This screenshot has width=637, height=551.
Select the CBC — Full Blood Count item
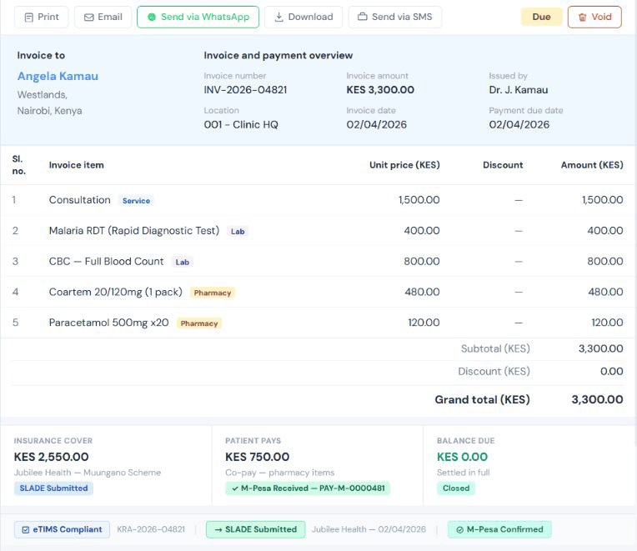pyautogui.click(x=107, y=261)
